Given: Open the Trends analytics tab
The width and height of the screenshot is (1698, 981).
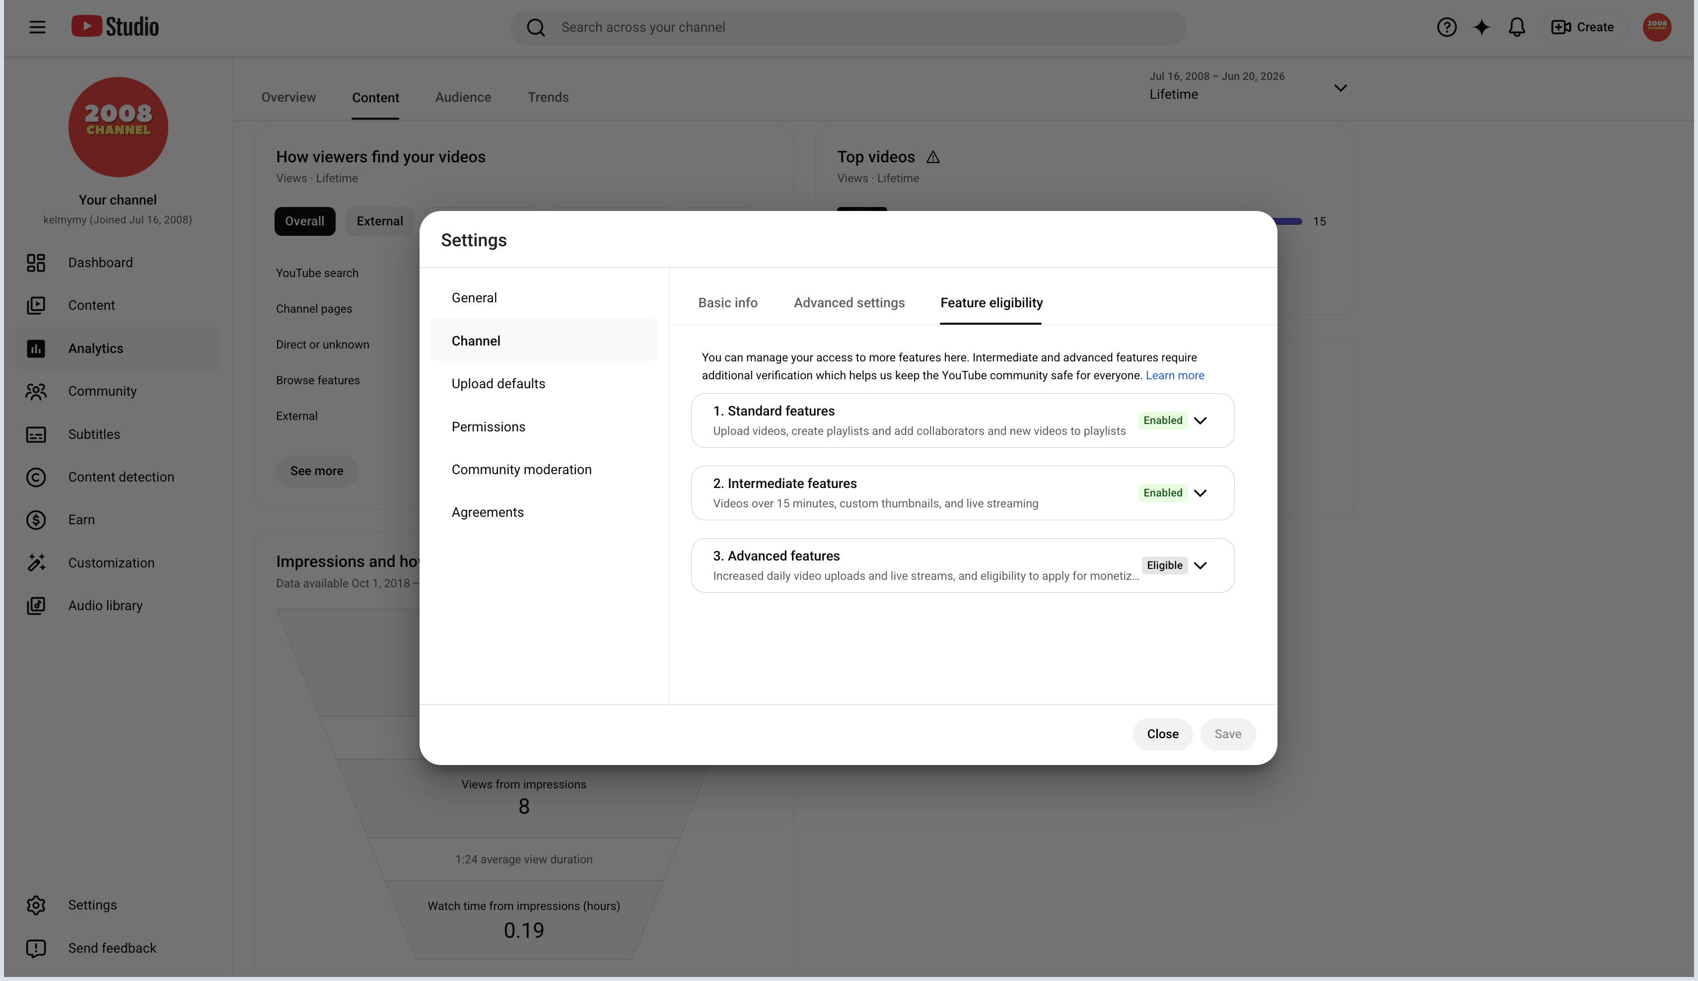Looking at the screenshot, I should [x=548, y=97].
